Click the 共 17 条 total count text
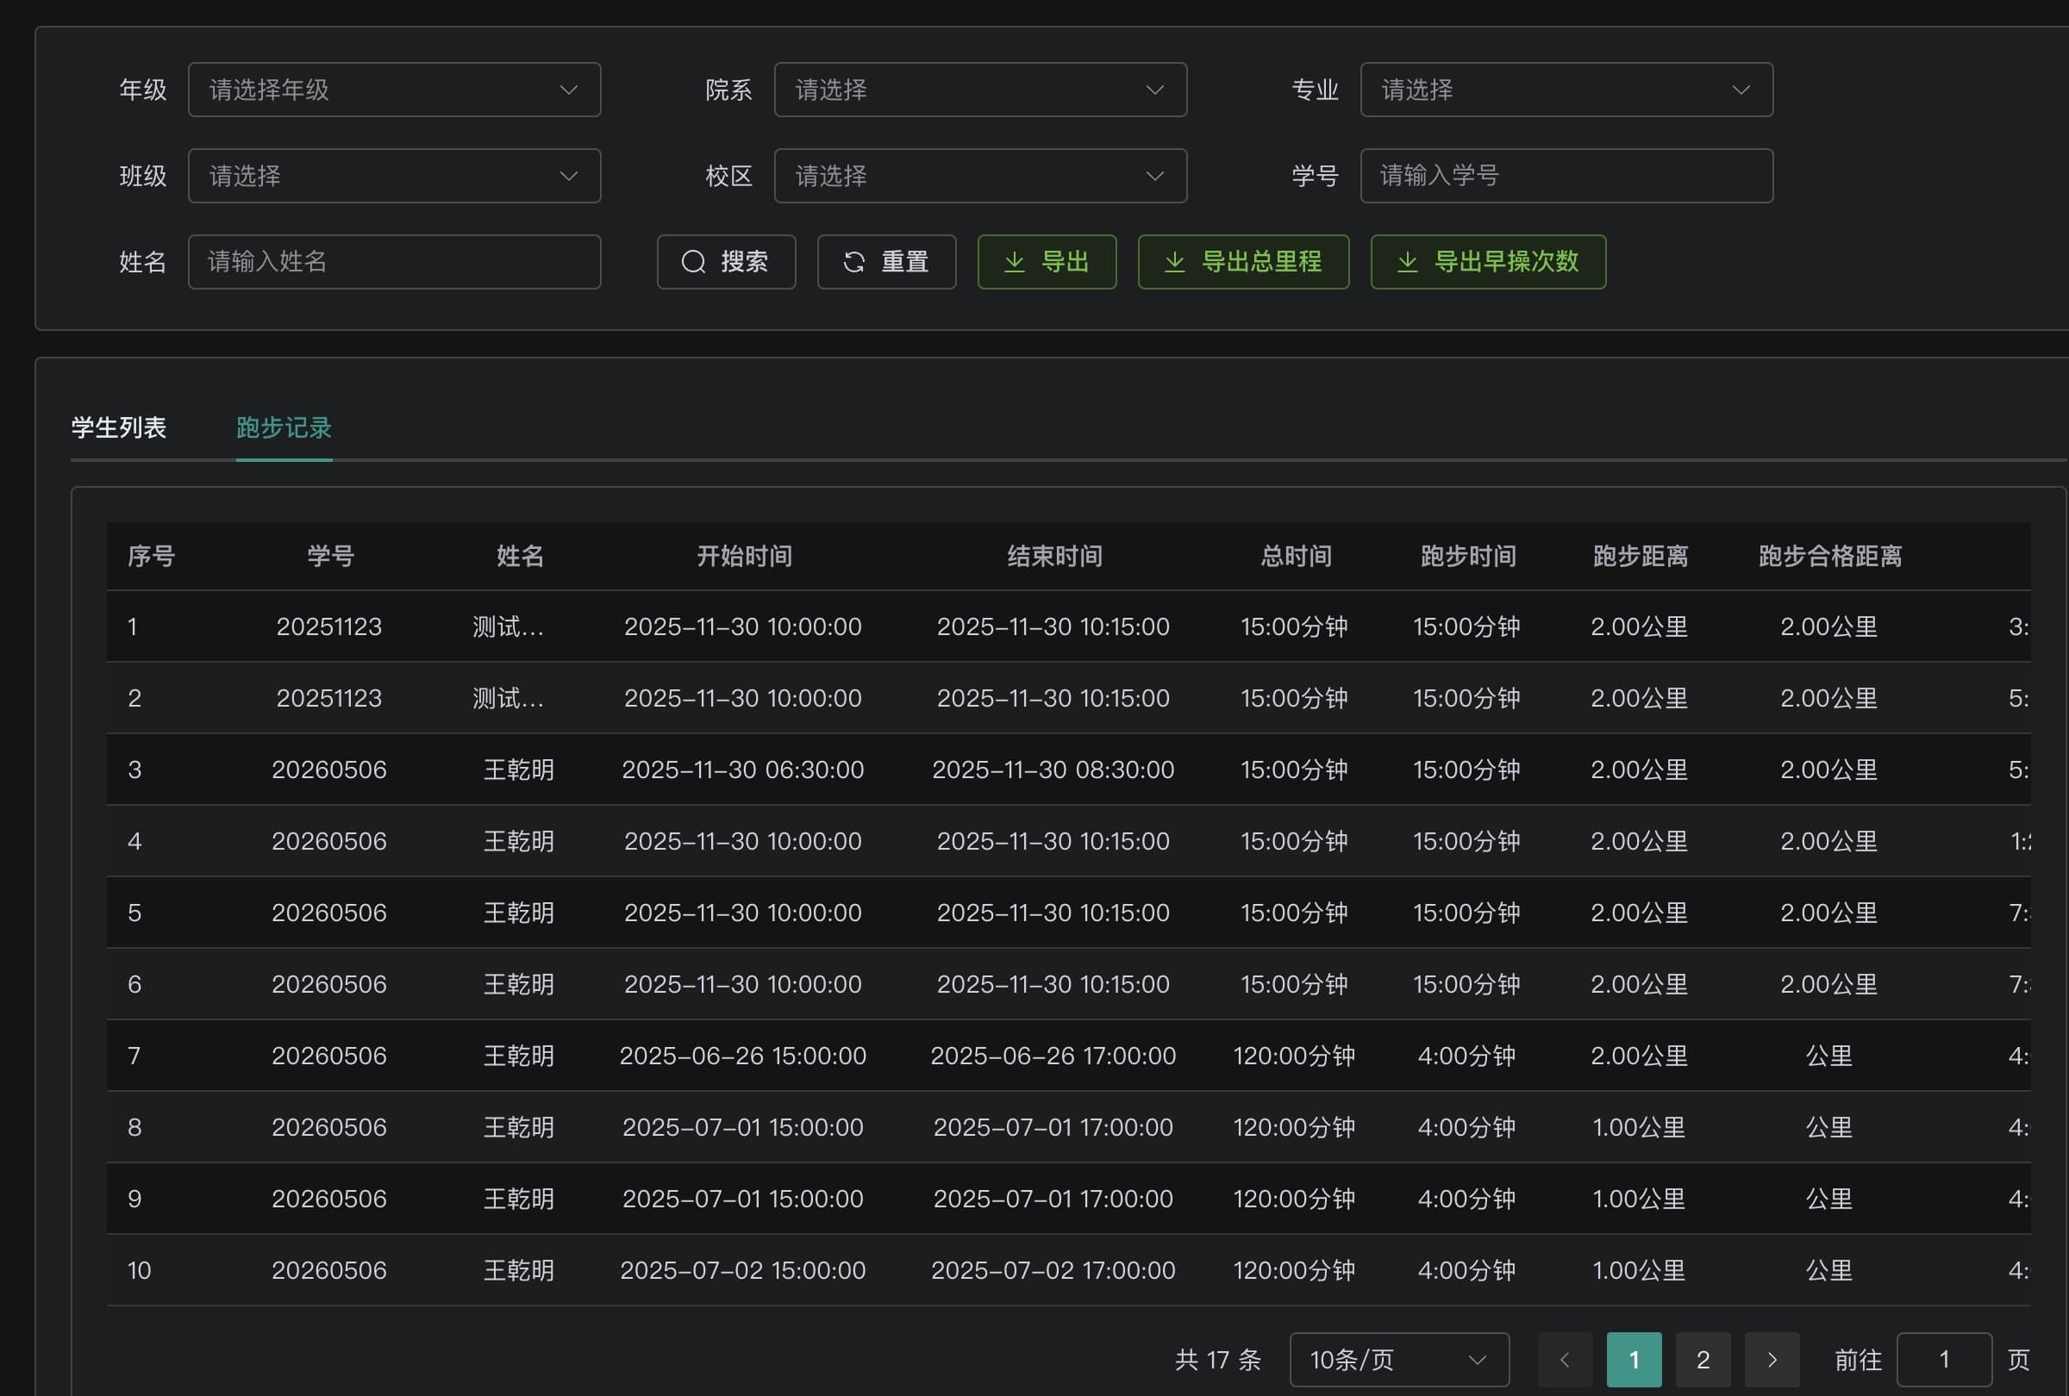Screen dimensions: 2069x1396 (x=1218, y=1360)
